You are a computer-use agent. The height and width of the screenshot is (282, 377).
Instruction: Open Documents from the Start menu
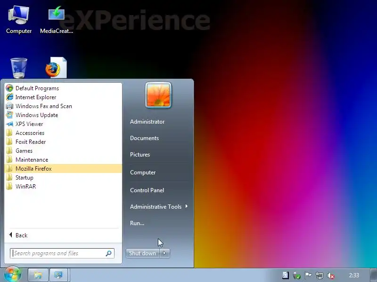(144, 138)
